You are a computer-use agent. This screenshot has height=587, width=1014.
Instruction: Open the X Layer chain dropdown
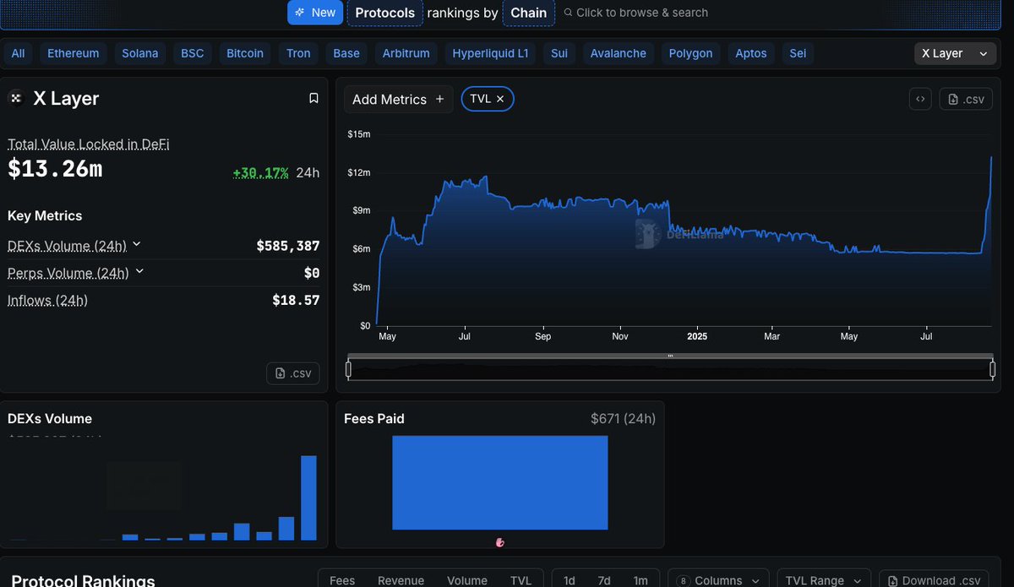(955, 53)
